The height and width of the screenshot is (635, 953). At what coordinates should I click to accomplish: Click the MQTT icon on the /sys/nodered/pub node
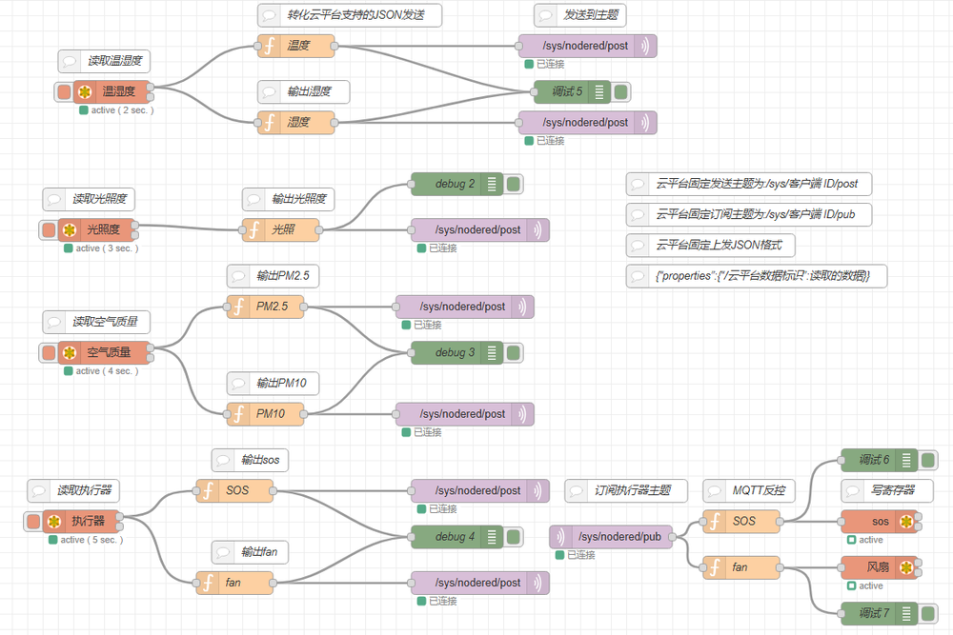(x=562, y=537)
